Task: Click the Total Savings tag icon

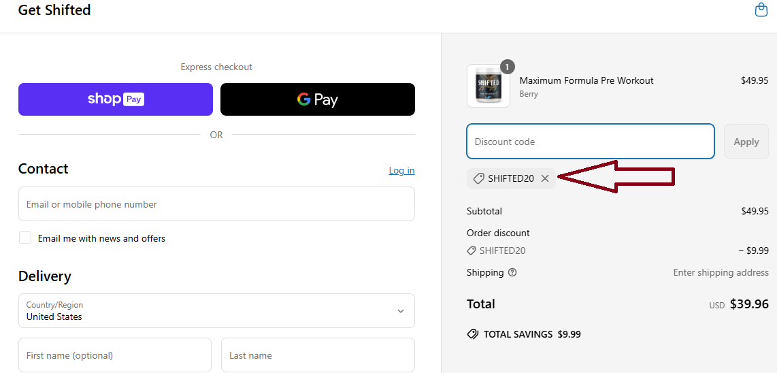Action: [473, 334]
